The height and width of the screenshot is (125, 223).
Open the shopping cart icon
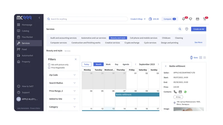(205, 19)
